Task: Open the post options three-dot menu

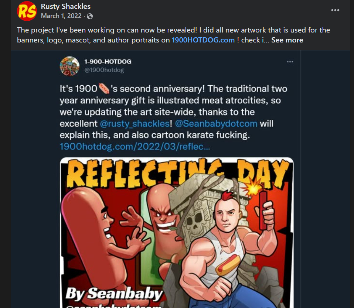Action: point(335,10)
